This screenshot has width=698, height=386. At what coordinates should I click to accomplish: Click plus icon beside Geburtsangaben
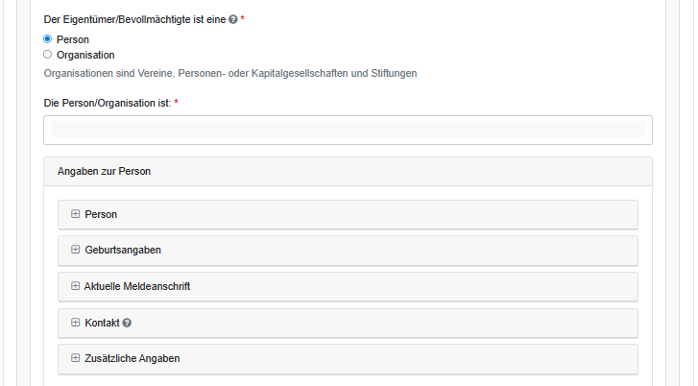point(76,250)
